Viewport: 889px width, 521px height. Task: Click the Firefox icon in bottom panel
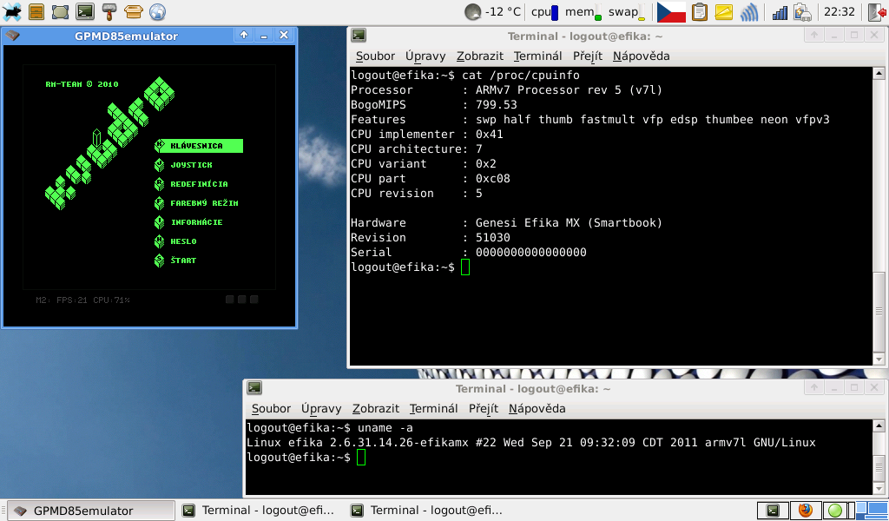coord(805,510)
